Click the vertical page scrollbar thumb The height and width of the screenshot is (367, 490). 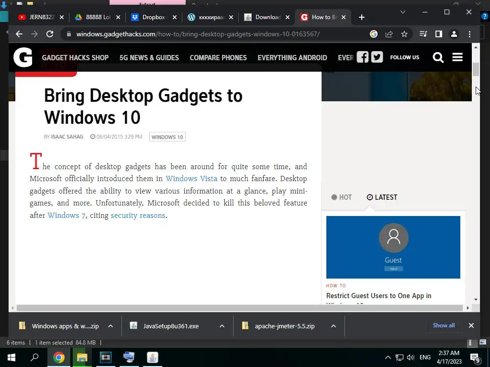476,69
